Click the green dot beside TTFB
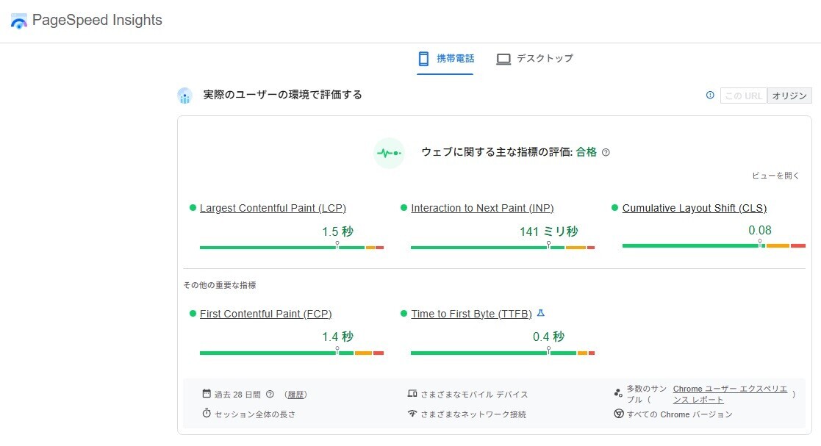 pos(404,314)
